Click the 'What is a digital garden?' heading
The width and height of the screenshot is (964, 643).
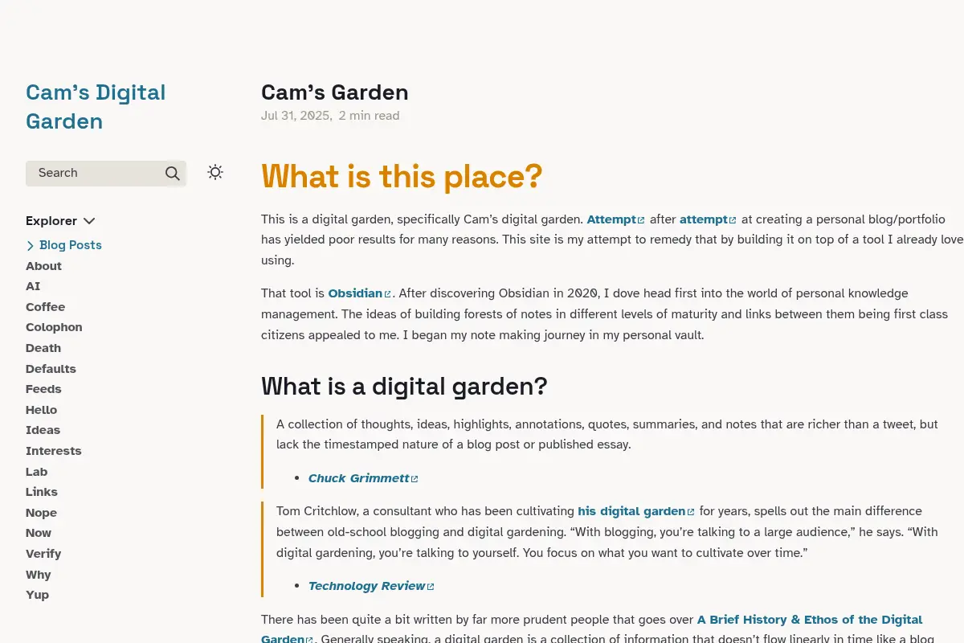point(404,387)
